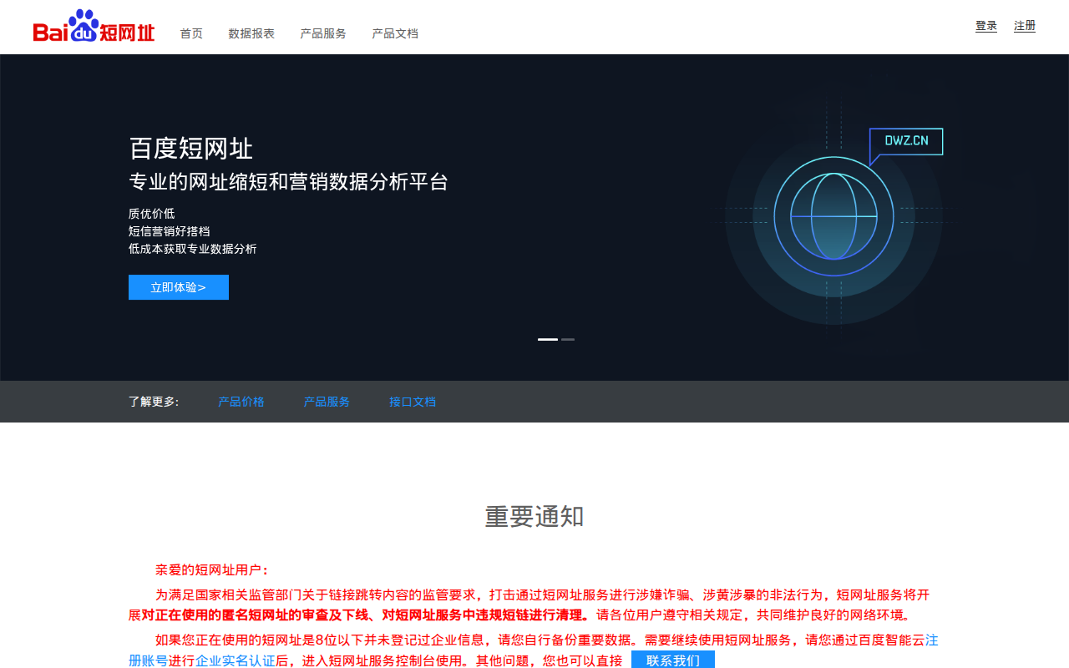Open the 产品服务 link under 了解更多
This screenshot has height=668, width=1069.
click(x=327, y=402)
